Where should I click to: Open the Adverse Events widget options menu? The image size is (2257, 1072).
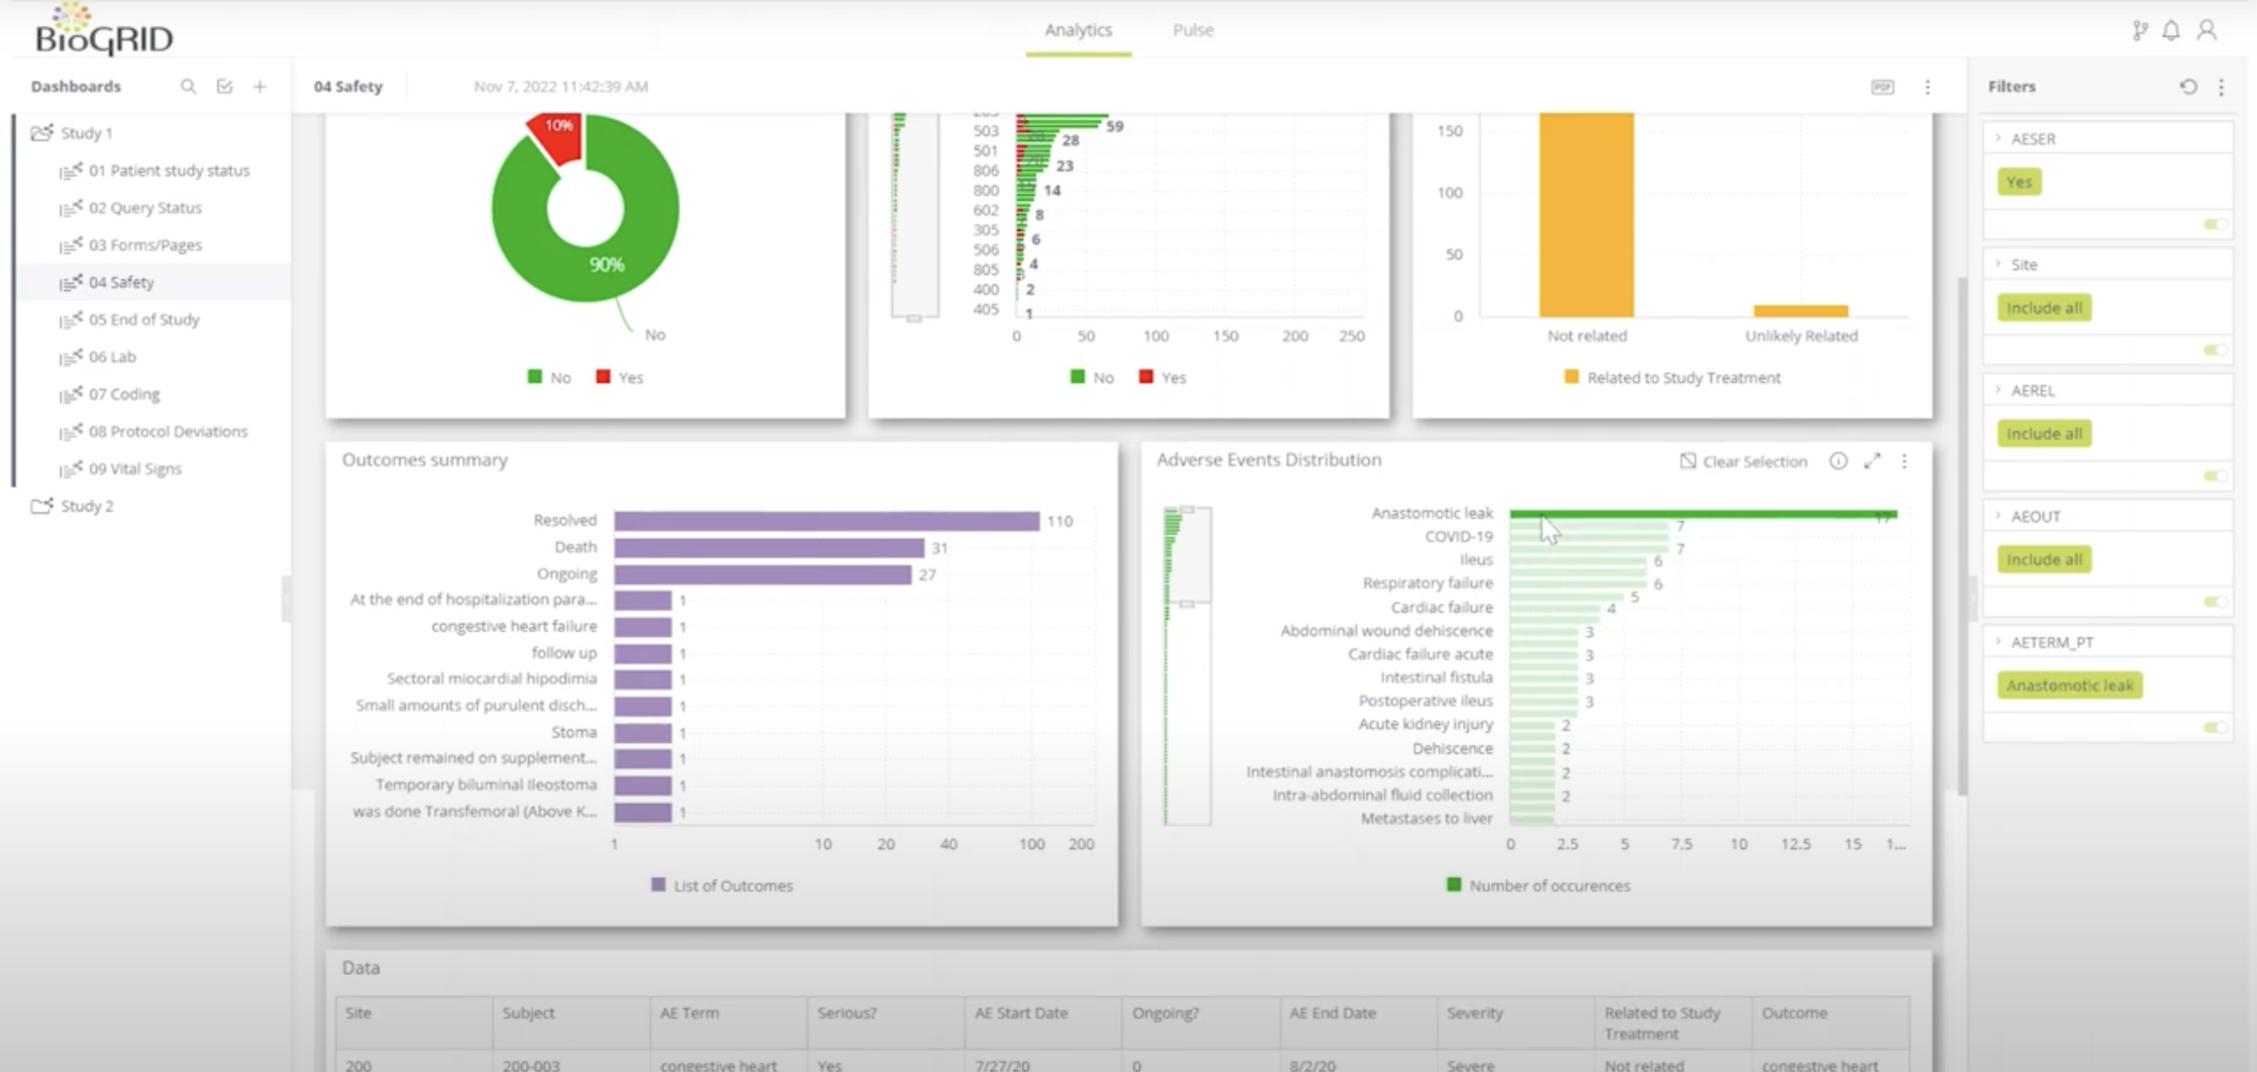coord(1904,461)
